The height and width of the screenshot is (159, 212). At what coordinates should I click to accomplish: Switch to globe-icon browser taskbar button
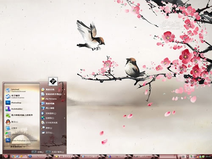[93, 156]
